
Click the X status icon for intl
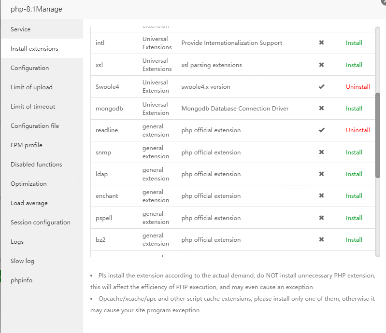click(x=321, y=43)
